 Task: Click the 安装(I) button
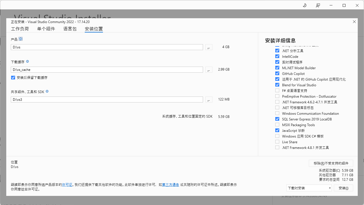(343, 188)
